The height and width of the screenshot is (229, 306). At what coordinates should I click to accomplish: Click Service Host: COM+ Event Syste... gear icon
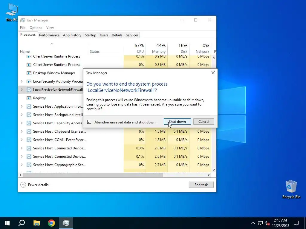29,140
